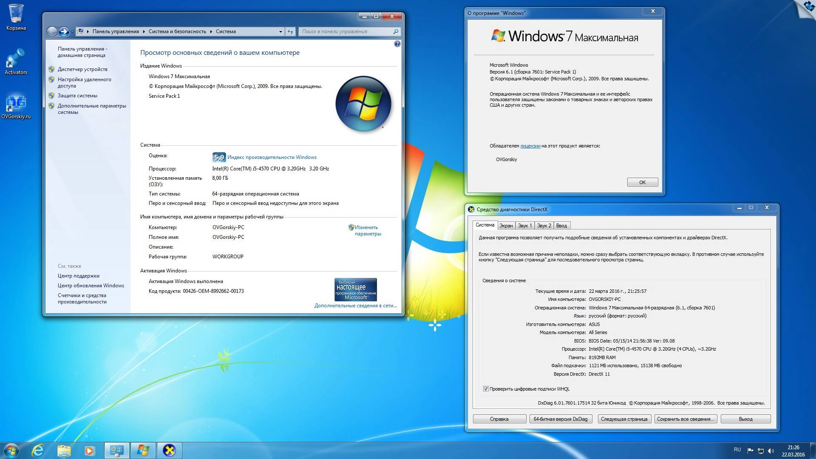Viewport: 816px width, 459px height.
Task: Open 'Защита системы' link
Action: pos(77,96)
